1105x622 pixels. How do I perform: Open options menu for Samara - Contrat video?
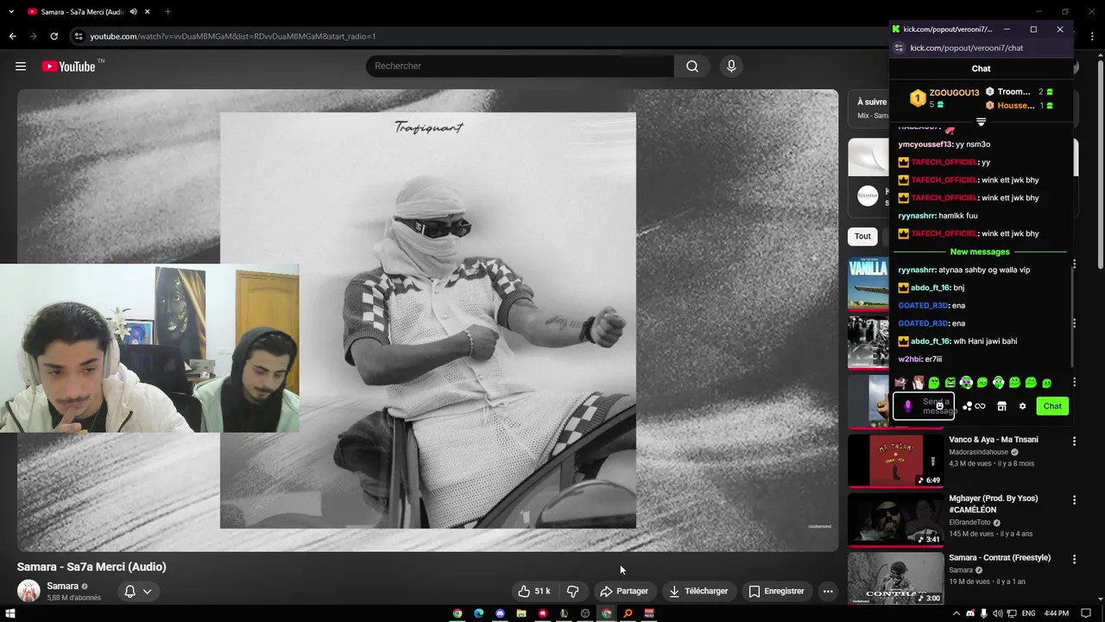(x=1074, y=560)
